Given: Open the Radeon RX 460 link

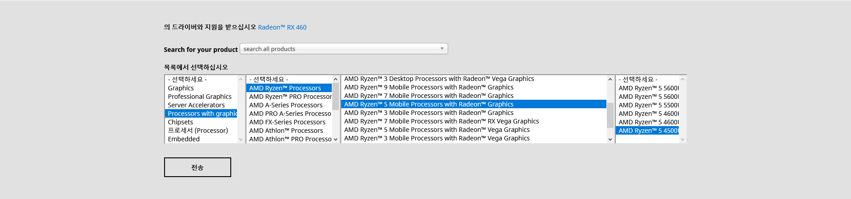Looking at the screenshot, I should point(282,27).
